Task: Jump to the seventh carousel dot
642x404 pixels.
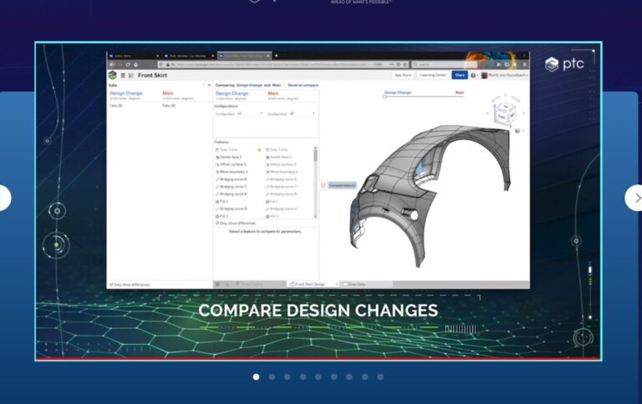Action: (349, 377)
